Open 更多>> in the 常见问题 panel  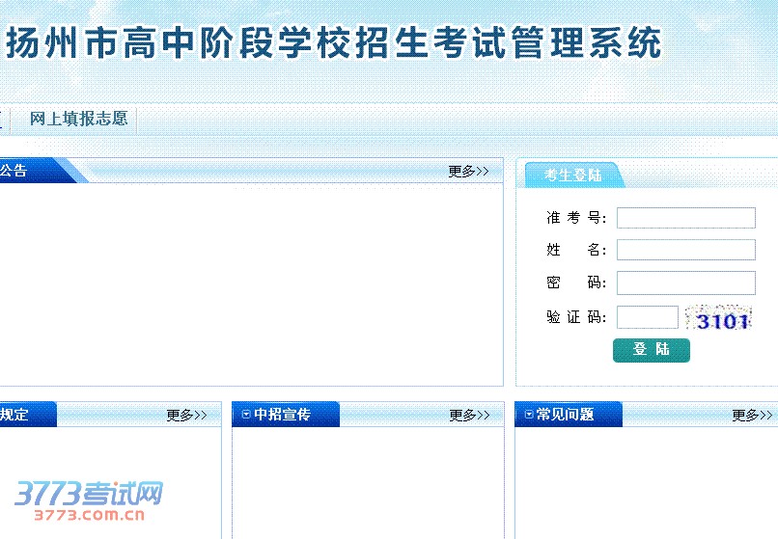pyautogui.click(x=752, y=416)
